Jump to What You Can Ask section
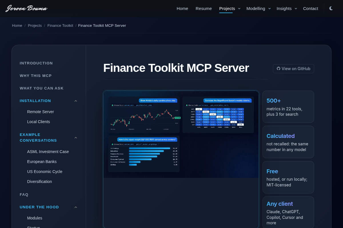This screenshot has height=228, width=343. [42, 88]
